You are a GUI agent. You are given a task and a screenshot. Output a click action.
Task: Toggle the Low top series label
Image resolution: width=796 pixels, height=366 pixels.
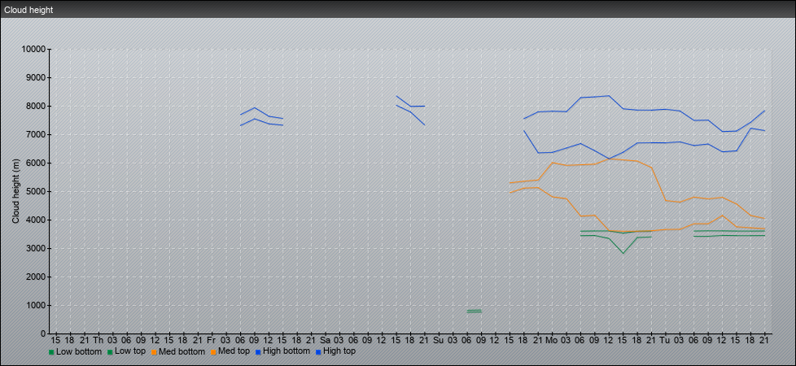(x=130, y=351)
